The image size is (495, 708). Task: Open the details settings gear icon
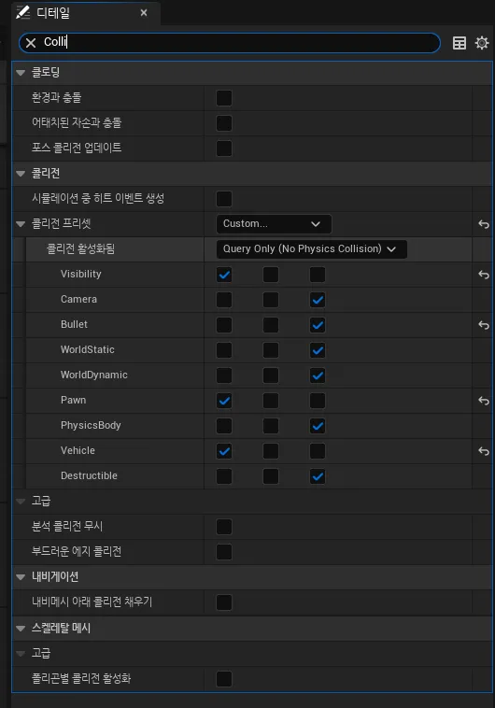point(482,43)
